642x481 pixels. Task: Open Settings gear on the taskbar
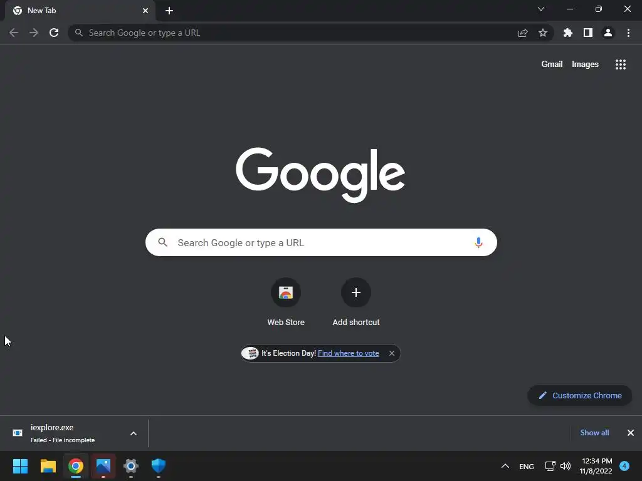[131, 466]
